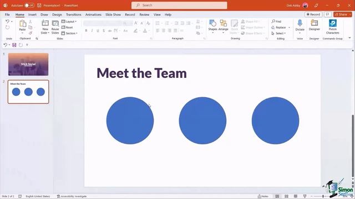Viewport: 355px width, 199px height.
Task: Click the Meet the Team title text
Action: (x=142, y=73)
